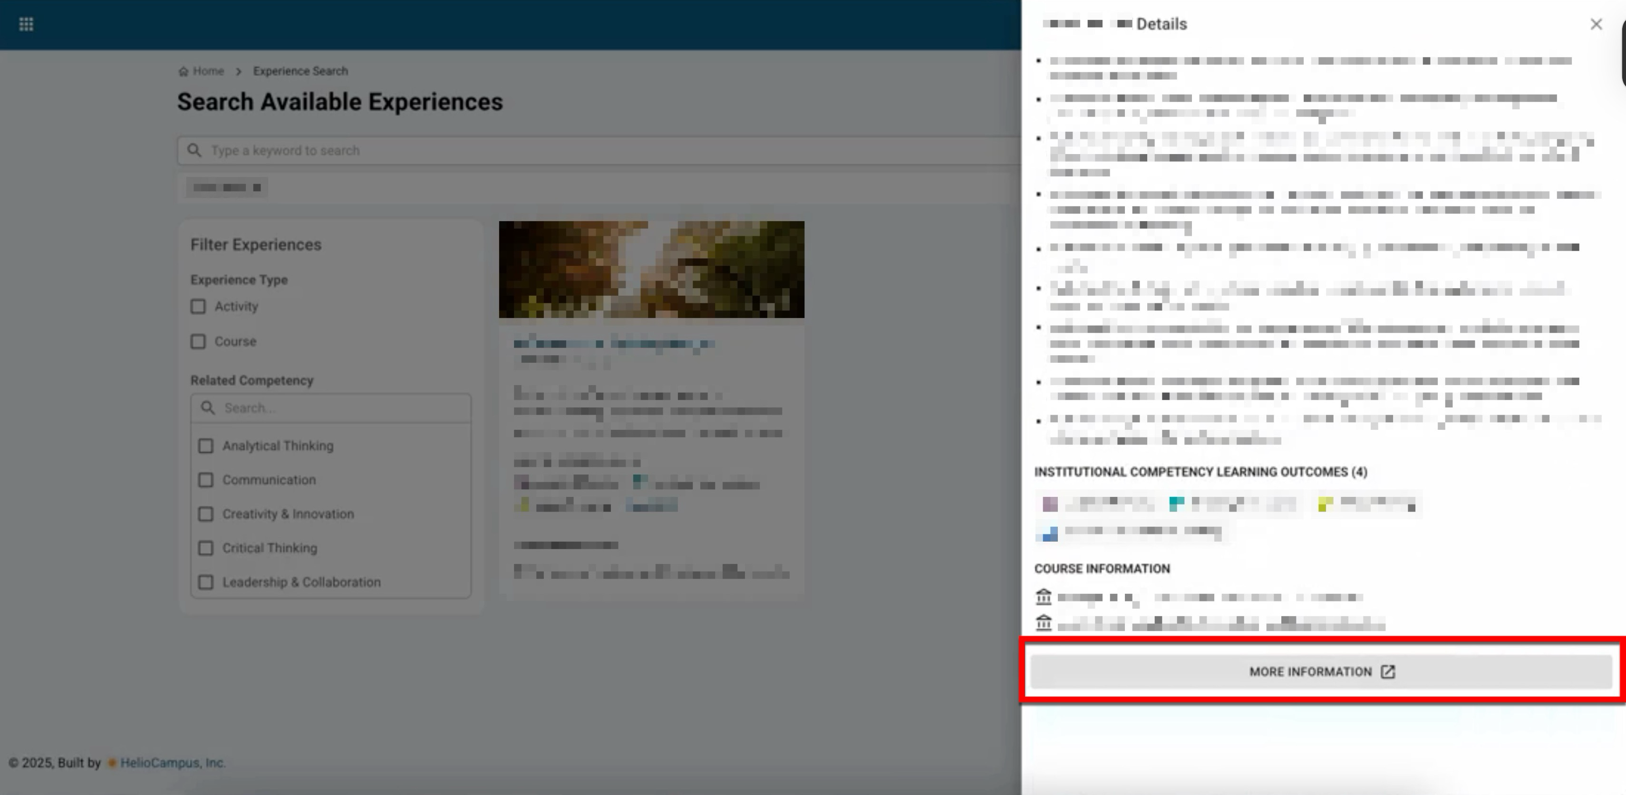Click the competency search magnifier icon
The width and height of the screenshot is (1626, 795).
pyautogui.click(x=208, y=408)
